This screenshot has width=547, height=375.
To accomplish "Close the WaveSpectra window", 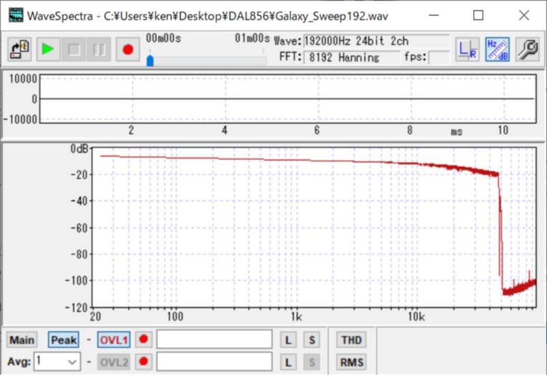I will (524, 15).
